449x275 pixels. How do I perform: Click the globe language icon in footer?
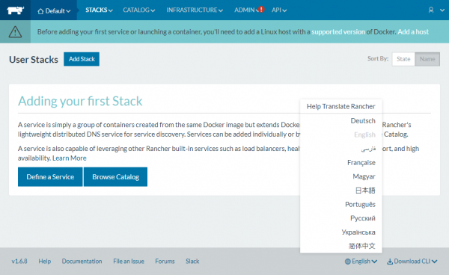pos(348,262)
